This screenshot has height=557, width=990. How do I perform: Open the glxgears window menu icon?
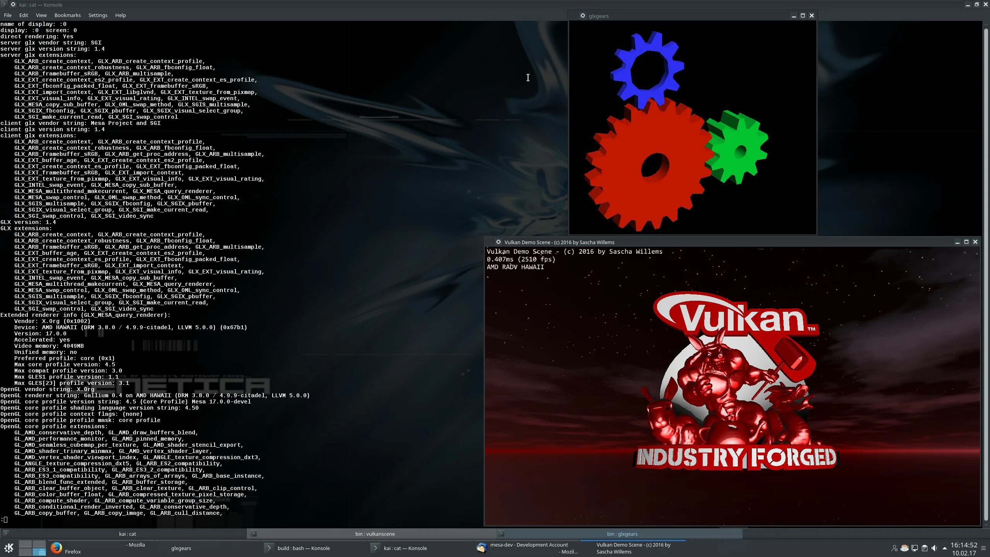582,15
